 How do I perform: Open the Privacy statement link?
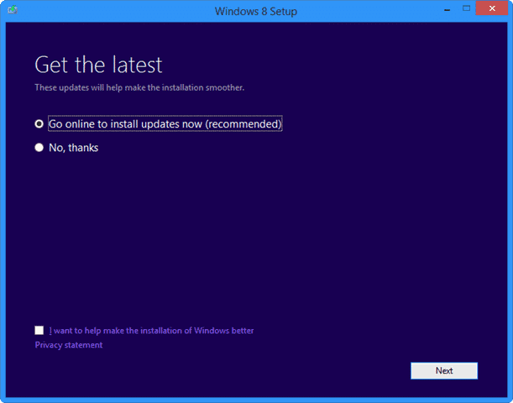[x=69, y=345]
